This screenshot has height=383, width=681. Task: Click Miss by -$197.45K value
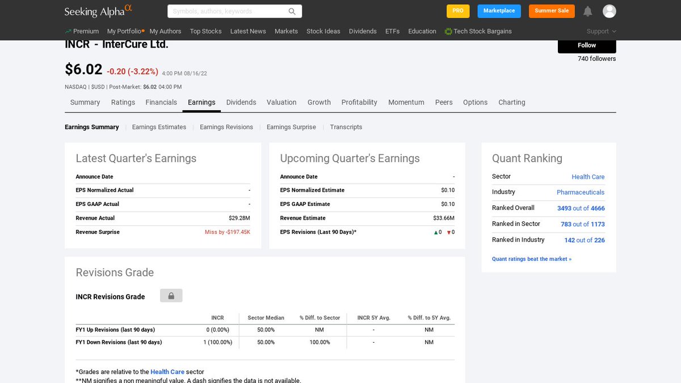pyautogui.click(x=228, y=232)
